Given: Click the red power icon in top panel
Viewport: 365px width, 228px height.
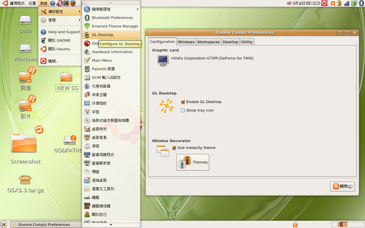Looking at the screenshot, I should pyautogui.click(x=325, y=3).
